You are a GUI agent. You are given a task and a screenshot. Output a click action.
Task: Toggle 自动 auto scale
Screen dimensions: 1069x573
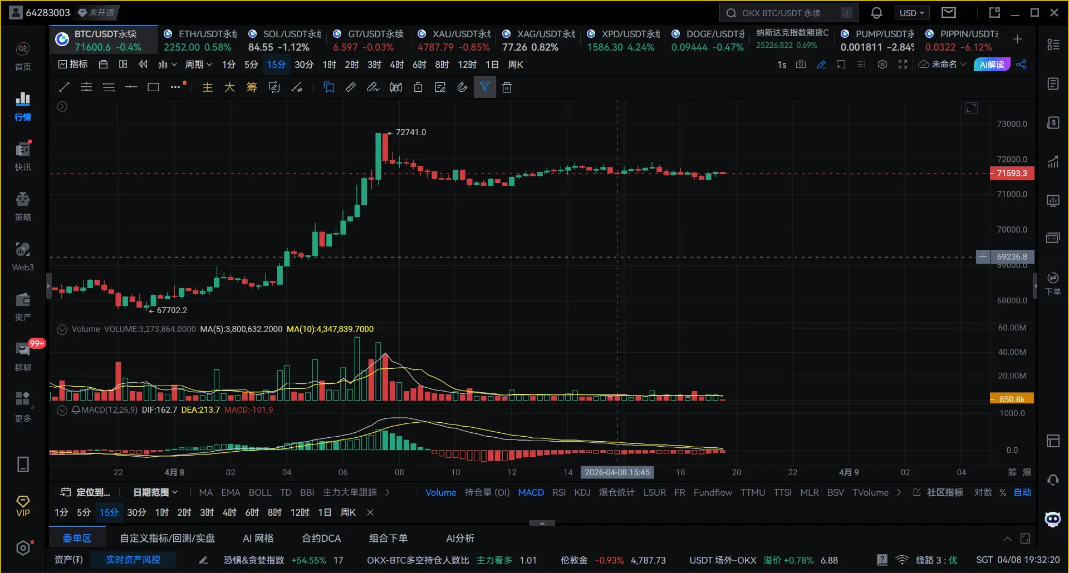click(x=1022, y=492)
